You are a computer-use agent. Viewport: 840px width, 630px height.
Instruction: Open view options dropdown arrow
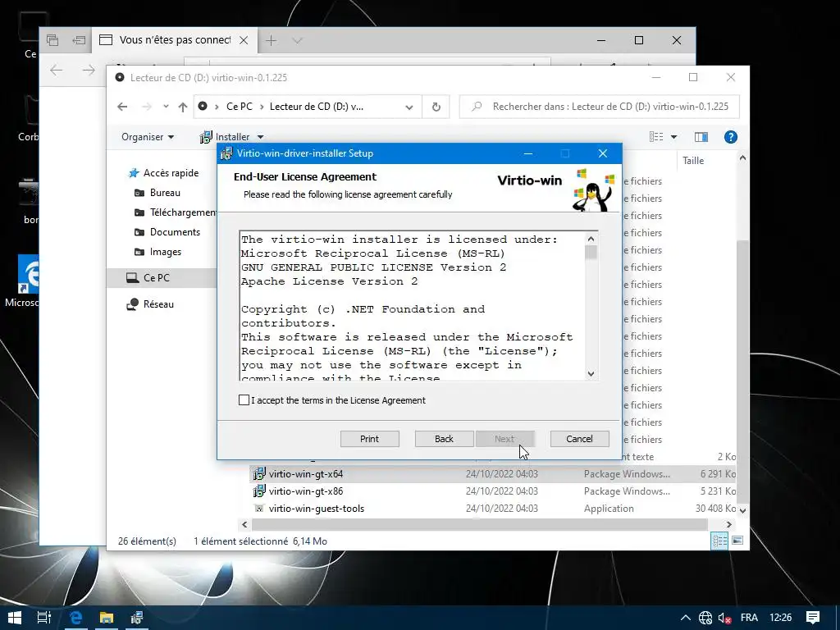tap(674, 137)
